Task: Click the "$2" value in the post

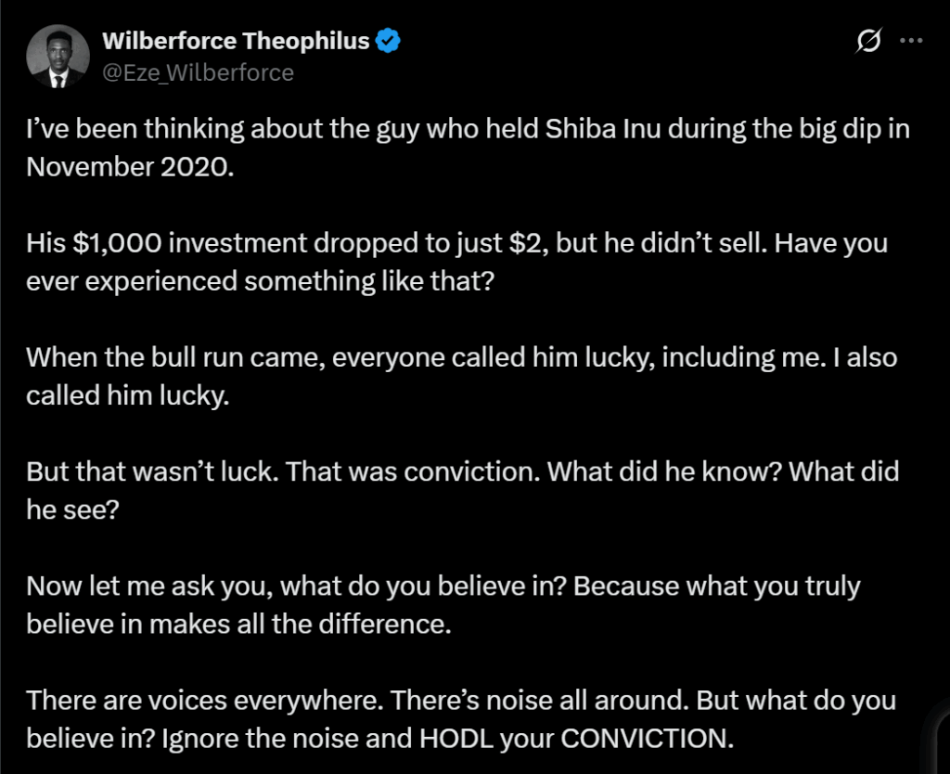Action: (x=534, y=243)
